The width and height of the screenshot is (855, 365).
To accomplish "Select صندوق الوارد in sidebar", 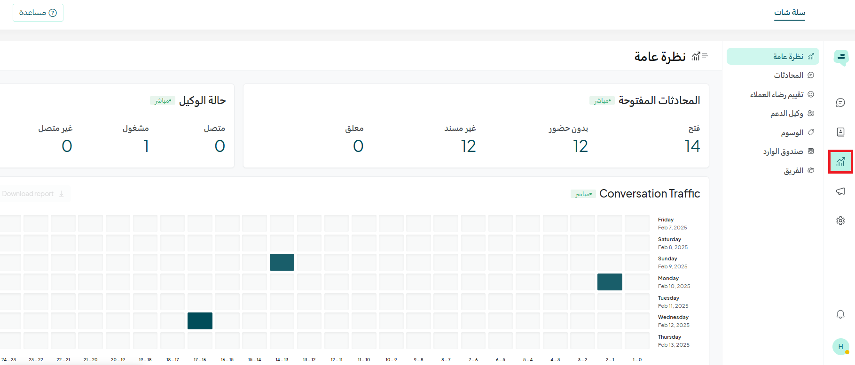I will [773, 152].
